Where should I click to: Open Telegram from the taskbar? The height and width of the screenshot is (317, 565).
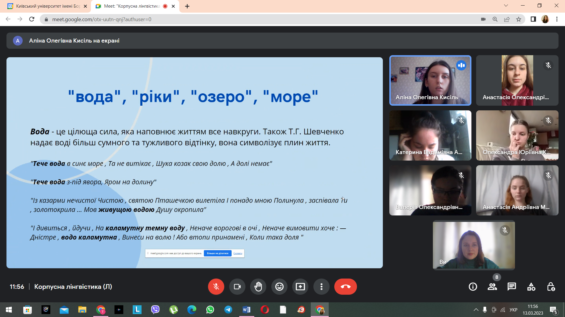point(228,310)
